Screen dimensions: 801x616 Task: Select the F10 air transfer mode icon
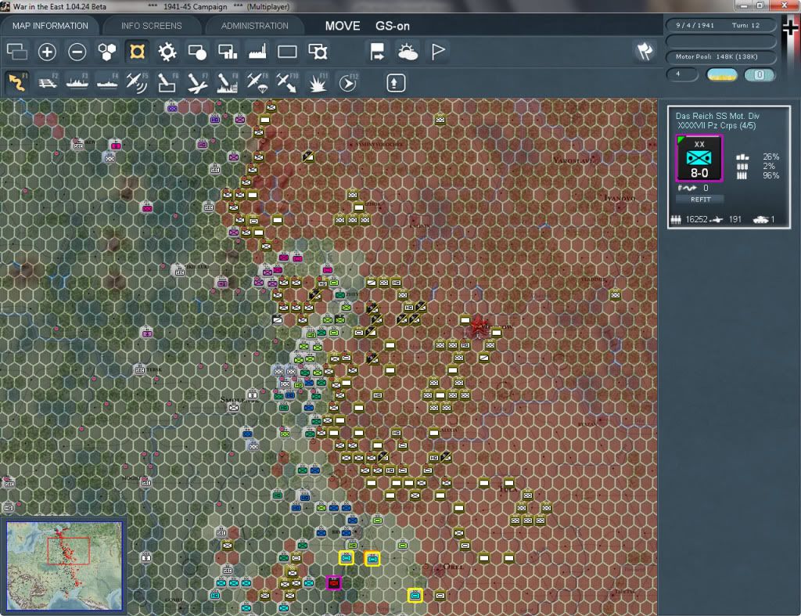click(x=287, y=82)
